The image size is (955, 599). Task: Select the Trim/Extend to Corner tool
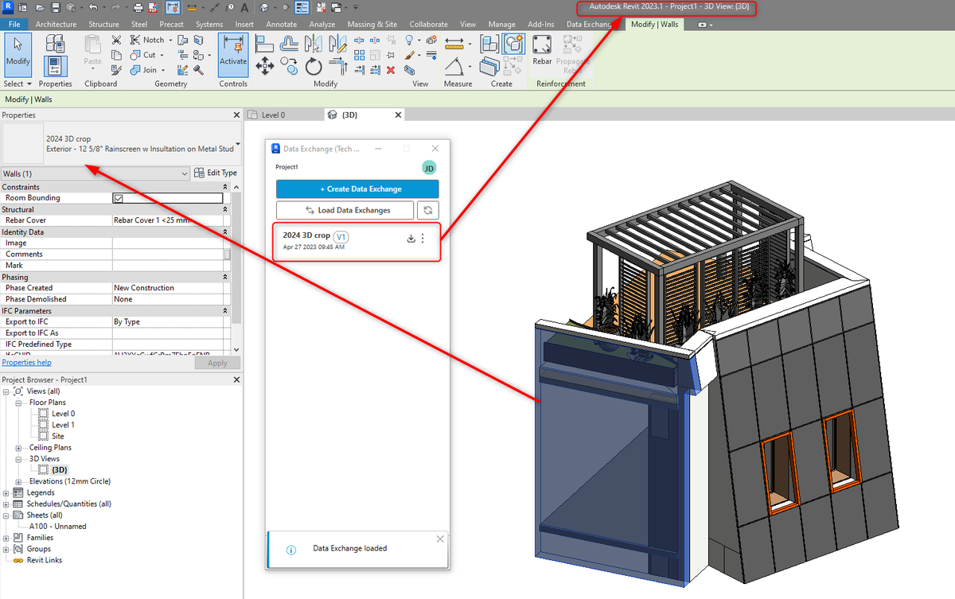(x=337, y=66)
